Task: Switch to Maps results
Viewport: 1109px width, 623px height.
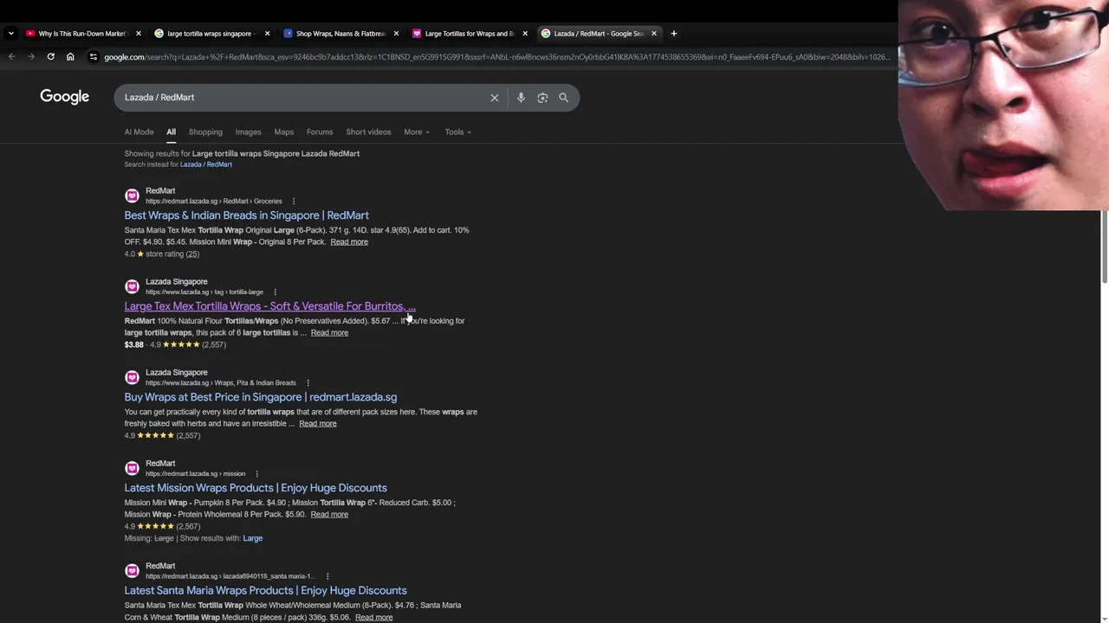Action: click(284, 132)
